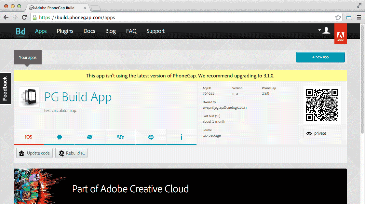
Task: Click the Adobe logo badge
Action: (340, 35)
